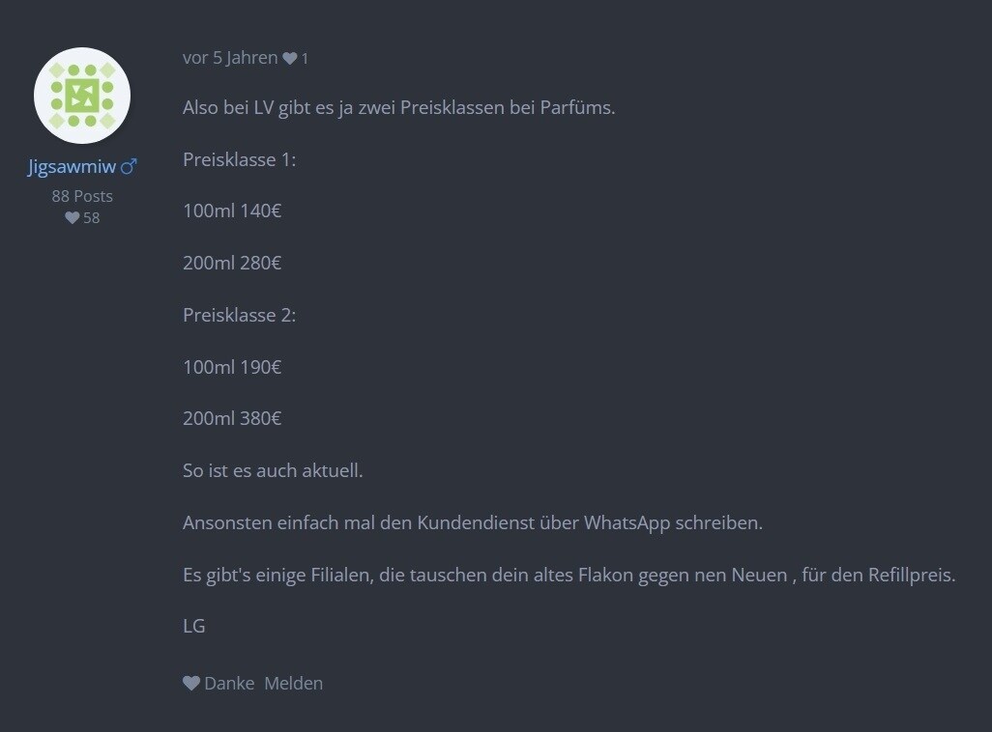The width and height of the screenshot is (992, 732).
Task: Thank the post via Danke
Action: 229,683
